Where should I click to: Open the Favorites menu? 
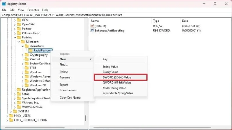click(x=33, y=10)
